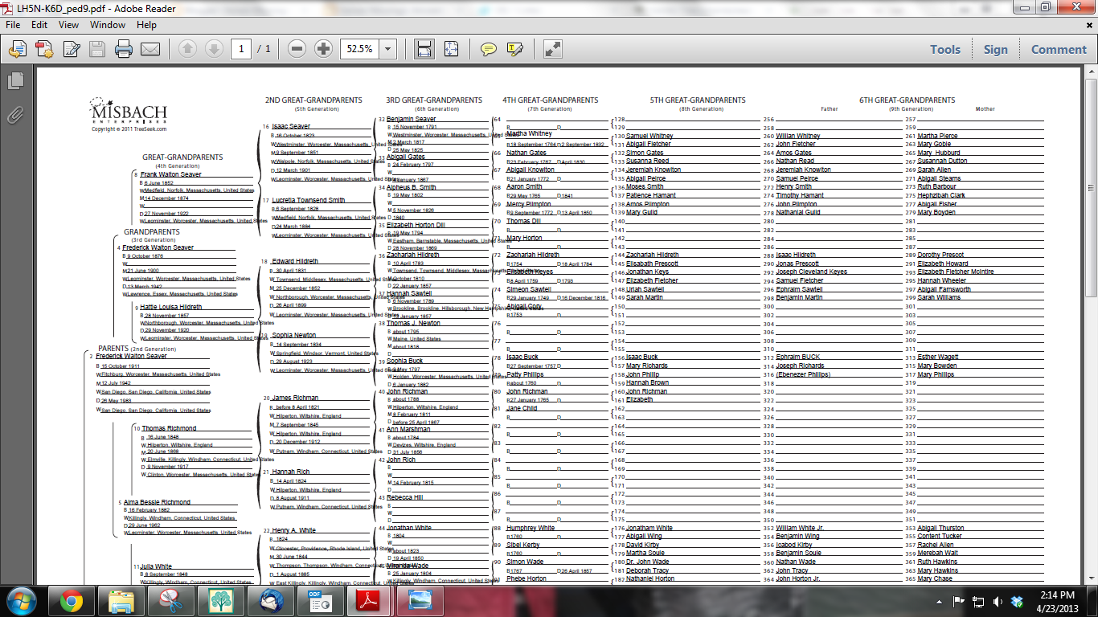The width and height of the screenshot is (1098, 617).
Task: Click the Save floppy disk icon
Action: (97, 49)
